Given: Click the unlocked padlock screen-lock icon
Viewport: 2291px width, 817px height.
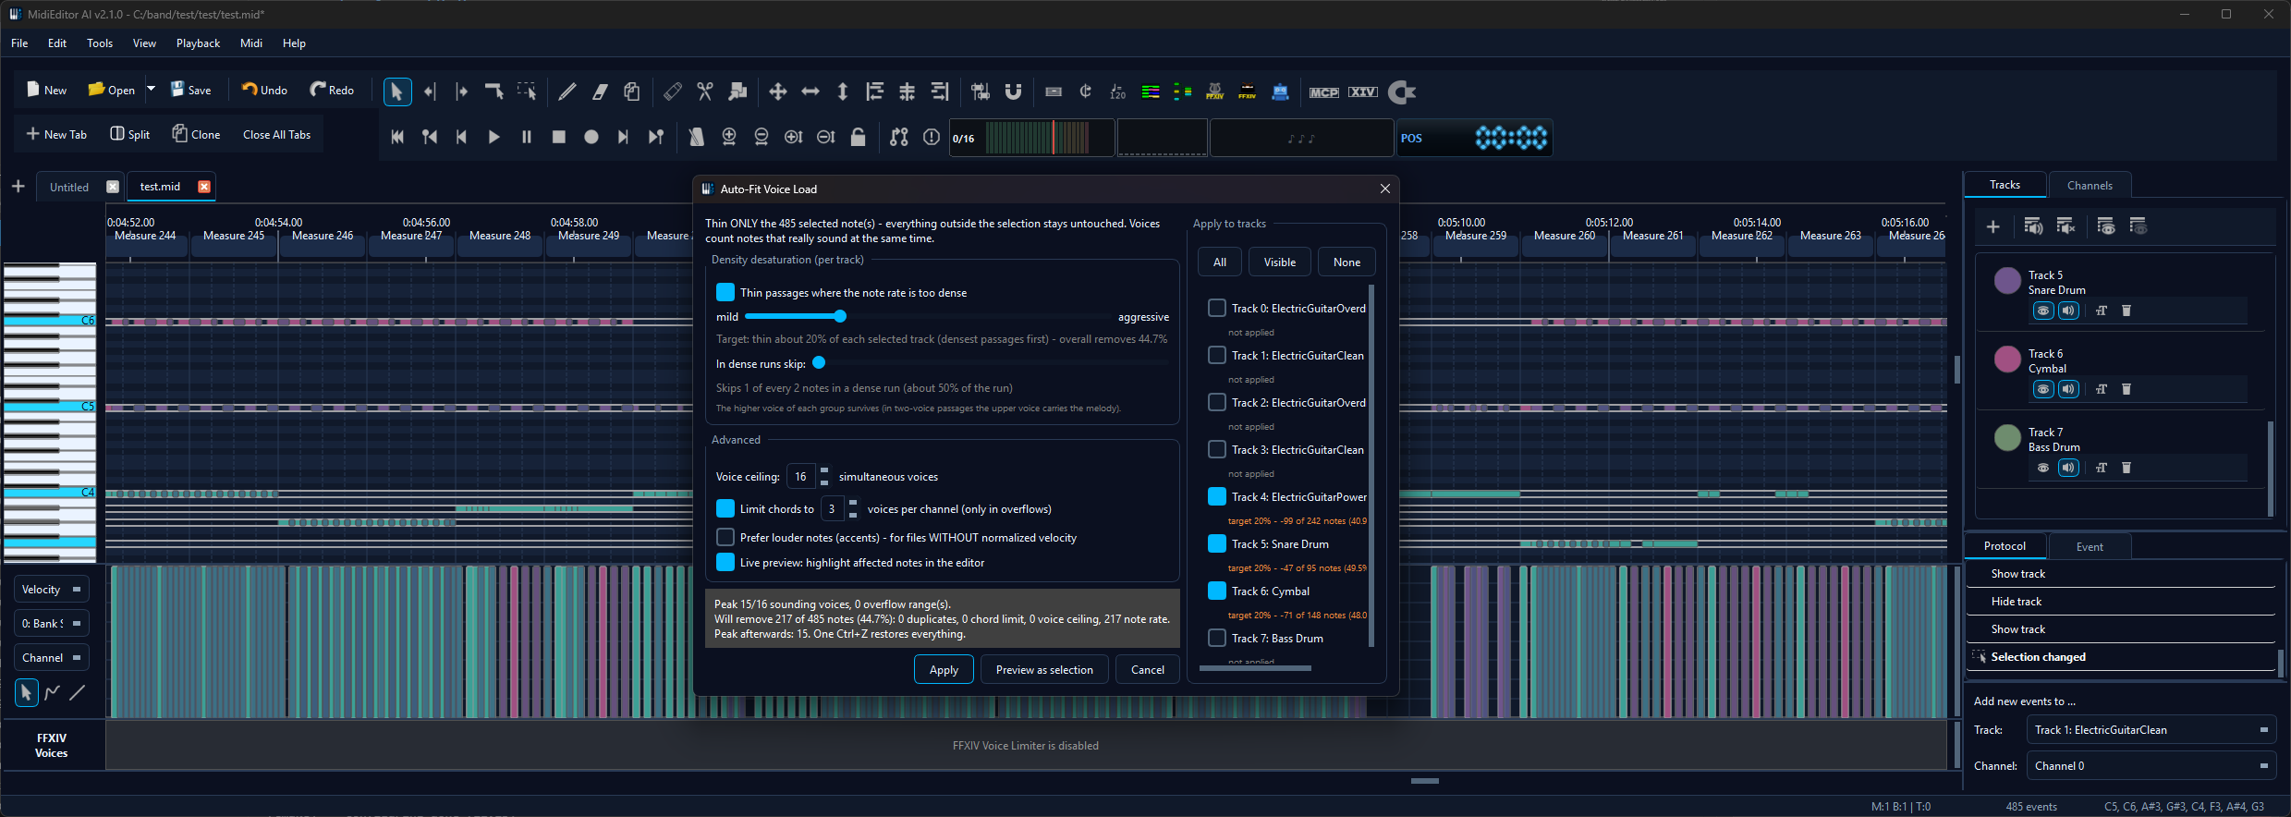Looking at the screenshot, I should point(859,137).
